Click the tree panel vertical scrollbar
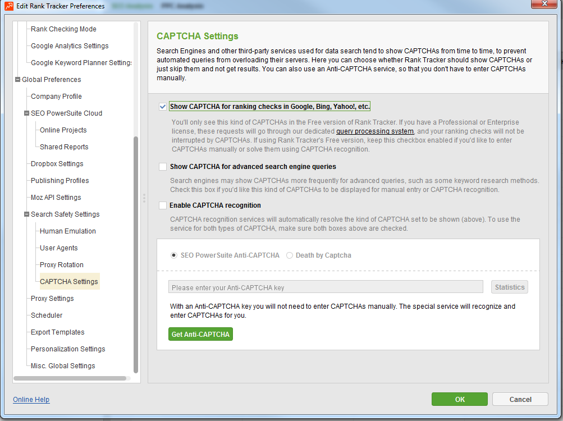This screenshot has height=421, width=563. pyautogui.click(x=136, y=255)
